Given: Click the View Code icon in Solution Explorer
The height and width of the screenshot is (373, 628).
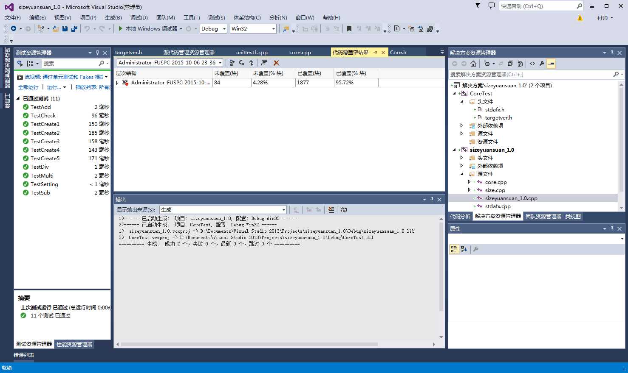Looking at the screenshot, I should [x=532, y=64].
